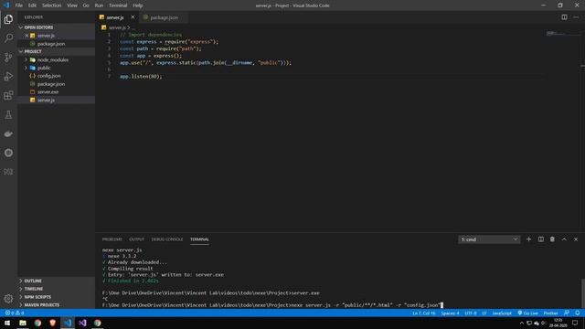Image resolution: width=585 pixels, height=329 pixels.
Task: Create a new terminal with plus icon
Action: coord(528,239)
